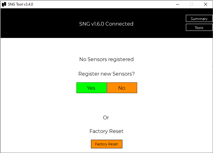This screenshot has width=213, height=153.
Task: Click the SNG Tool v3.4.0 window title
Action: (x=21, y=4)
